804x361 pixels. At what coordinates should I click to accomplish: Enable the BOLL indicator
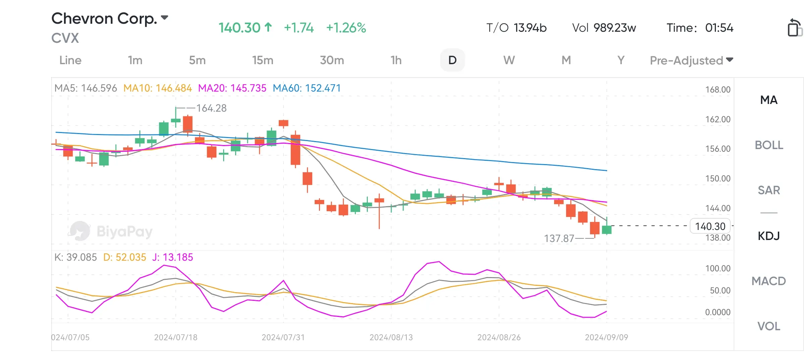click(x=769, y=145)
